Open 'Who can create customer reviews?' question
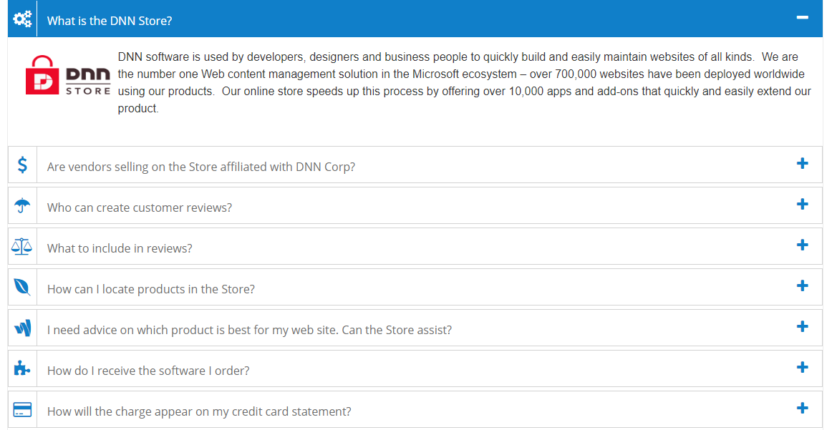Viewport: 827px width, 430px height. (139, 207)
